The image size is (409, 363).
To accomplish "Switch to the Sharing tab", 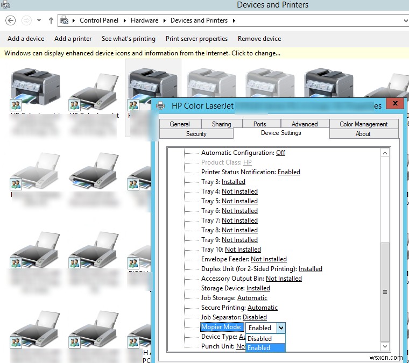I will pyautogui.click(x=222, y=124).
